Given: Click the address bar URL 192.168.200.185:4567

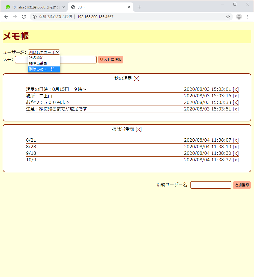Looking at the screenshot, I should pos(95,17).
